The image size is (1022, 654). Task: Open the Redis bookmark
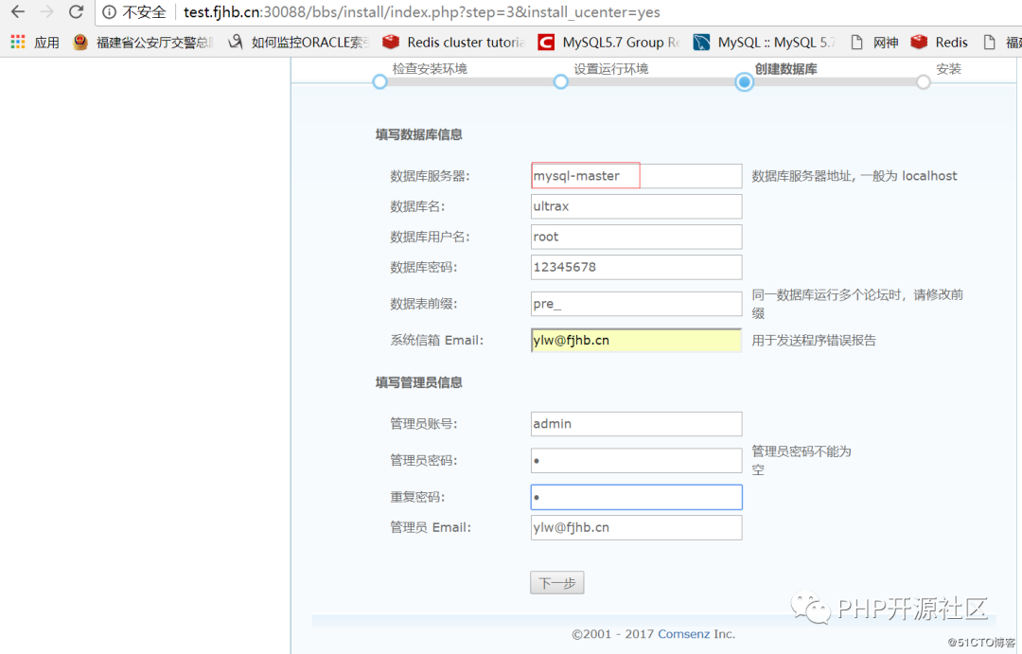(940, 43)
